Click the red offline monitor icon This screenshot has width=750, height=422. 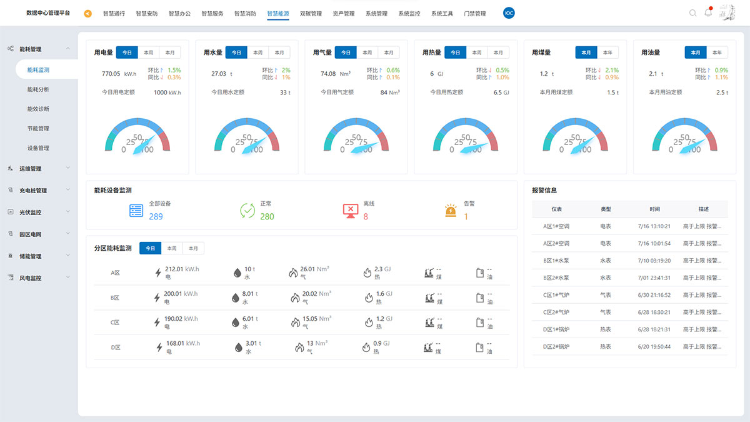[x=351, y=211]
